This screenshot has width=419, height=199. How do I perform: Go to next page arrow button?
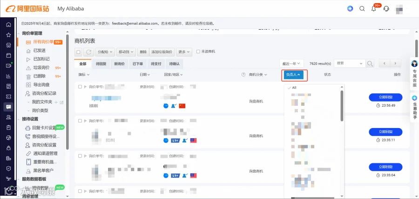(x=395, y=64)
